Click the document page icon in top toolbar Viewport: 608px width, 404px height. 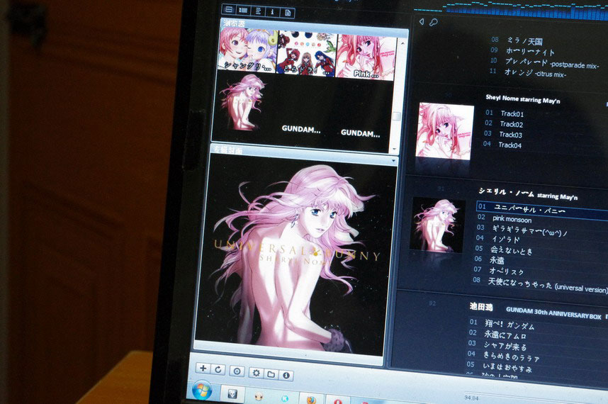coord(287,13)
